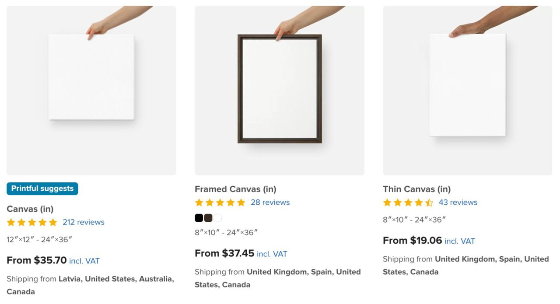Screen dimensions: 560x304
Task: Open the Canvas (in) product image
Action: point(91,91)
